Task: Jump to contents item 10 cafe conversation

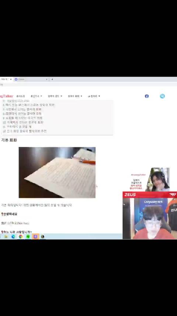Action: [23, 122]
